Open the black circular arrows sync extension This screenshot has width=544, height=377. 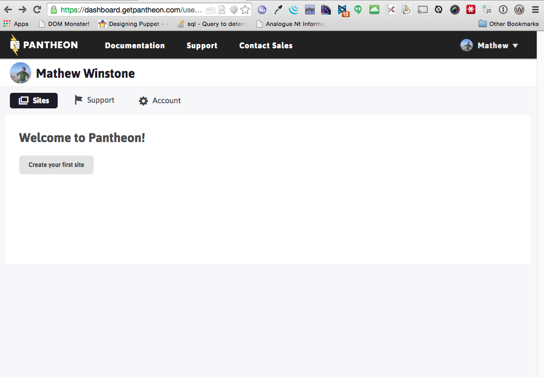439,10
